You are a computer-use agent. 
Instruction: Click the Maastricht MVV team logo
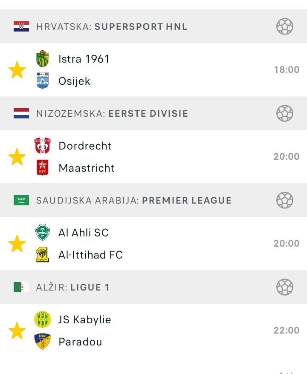43,168
